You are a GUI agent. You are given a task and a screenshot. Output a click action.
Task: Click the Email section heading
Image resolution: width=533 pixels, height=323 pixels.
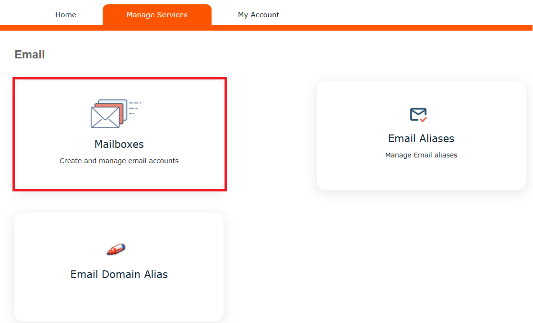[30, 55]
